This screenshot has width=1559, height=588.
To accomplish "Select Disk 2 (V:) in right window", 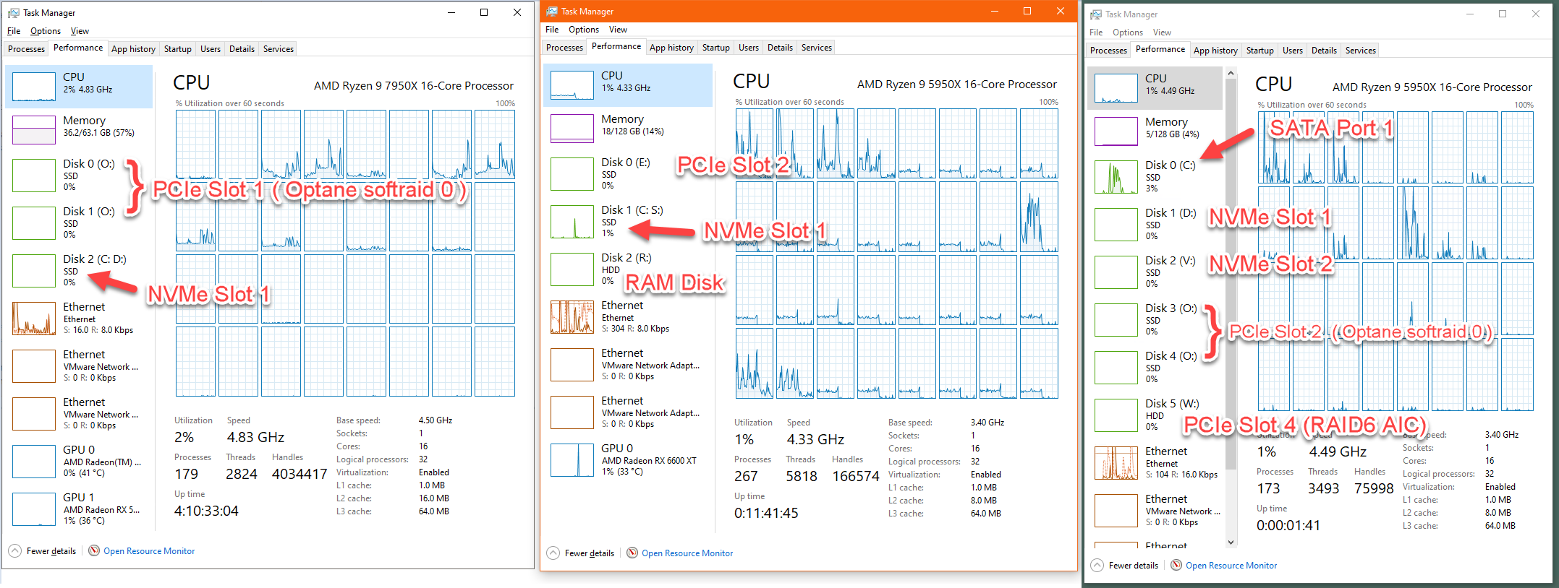I will coord(1155,272).
